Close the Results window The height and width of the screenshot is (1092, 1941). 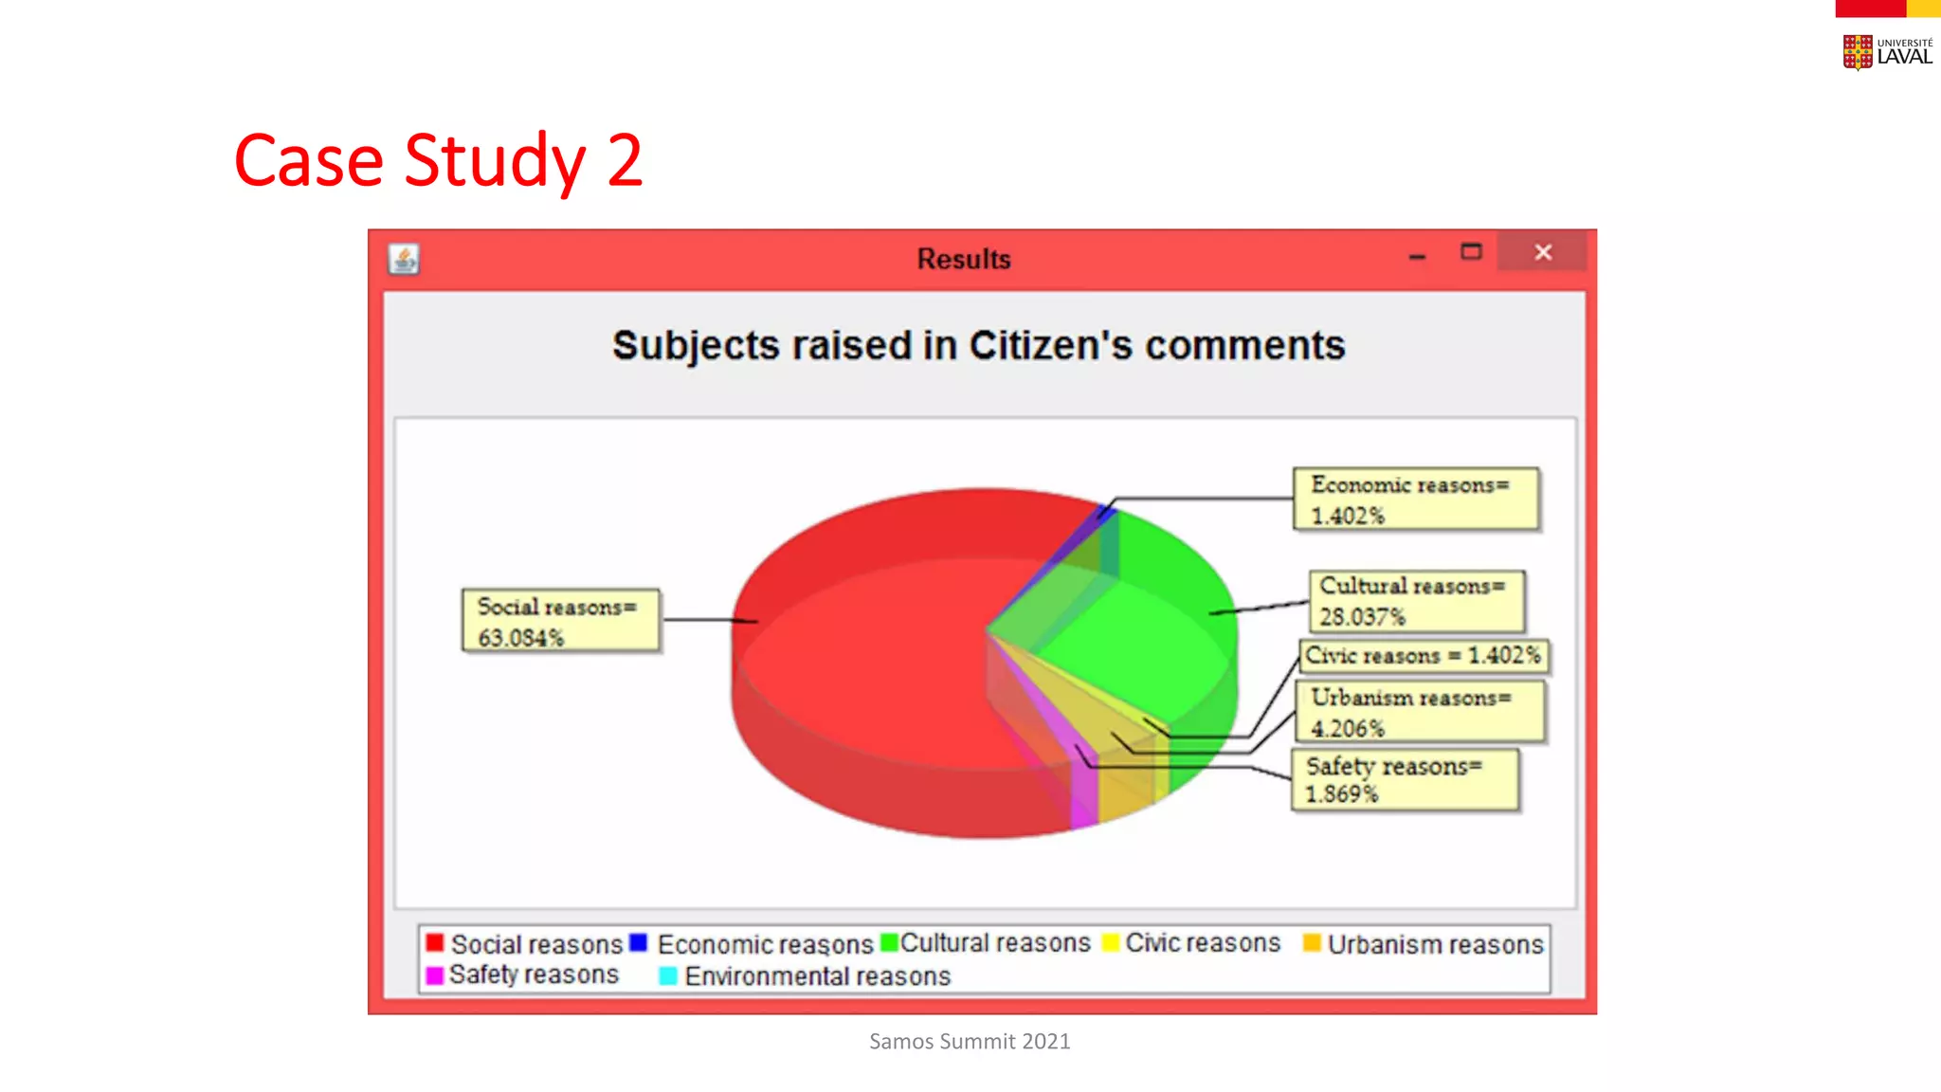[1542, 252]
